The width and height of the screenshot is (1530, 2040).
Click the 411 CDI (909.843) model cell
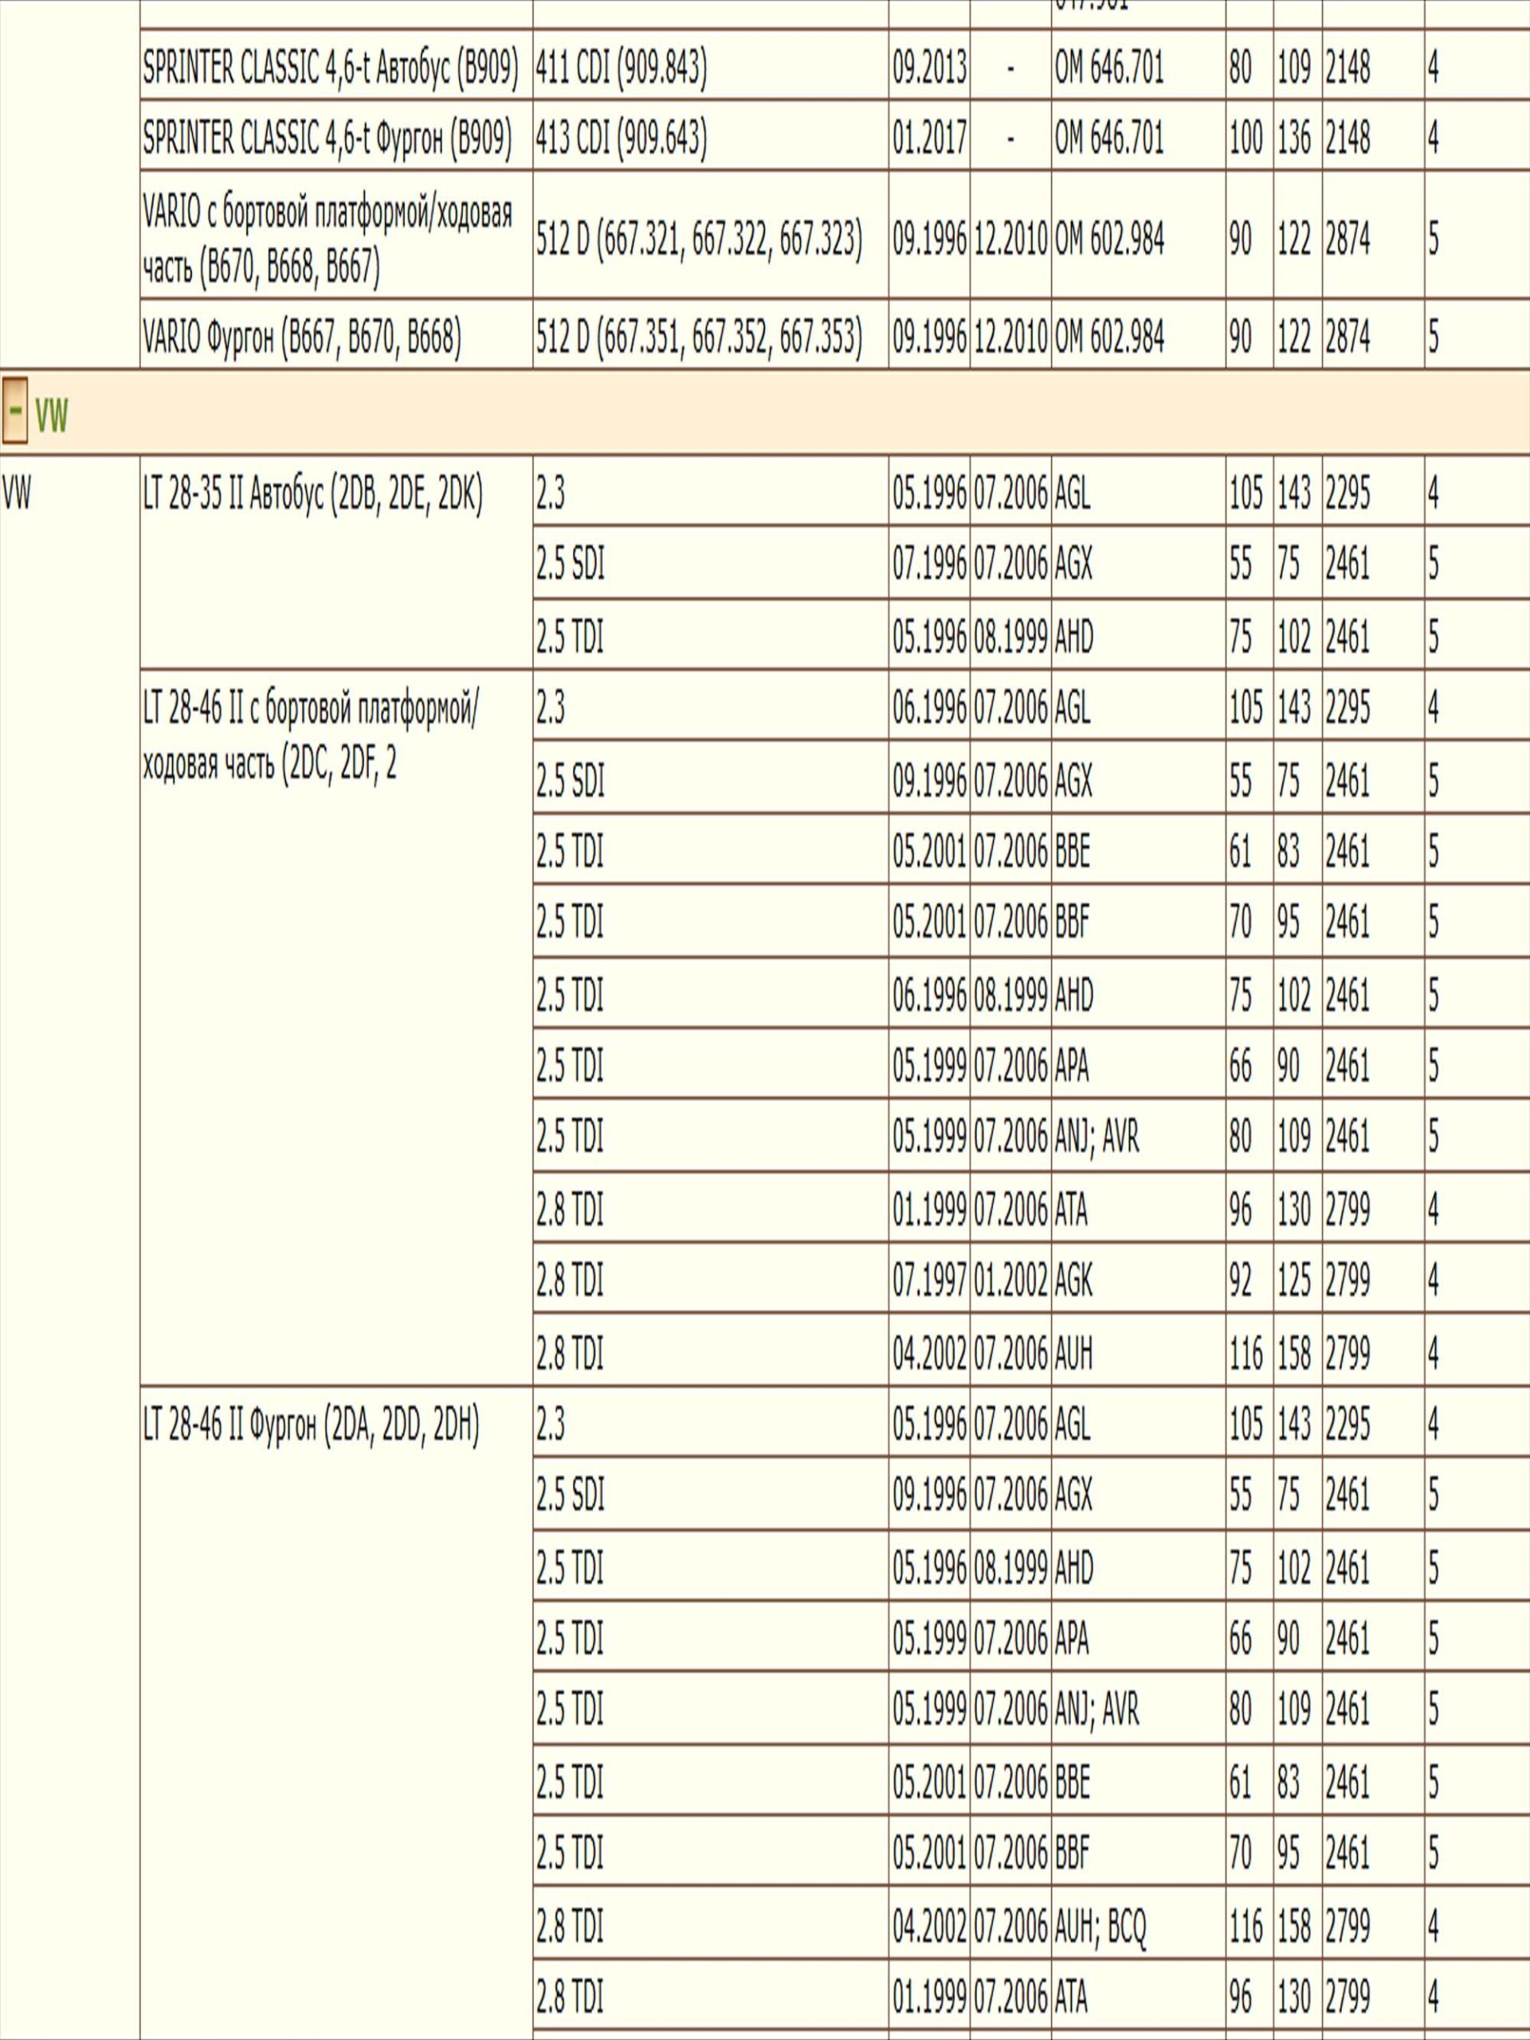621,66
